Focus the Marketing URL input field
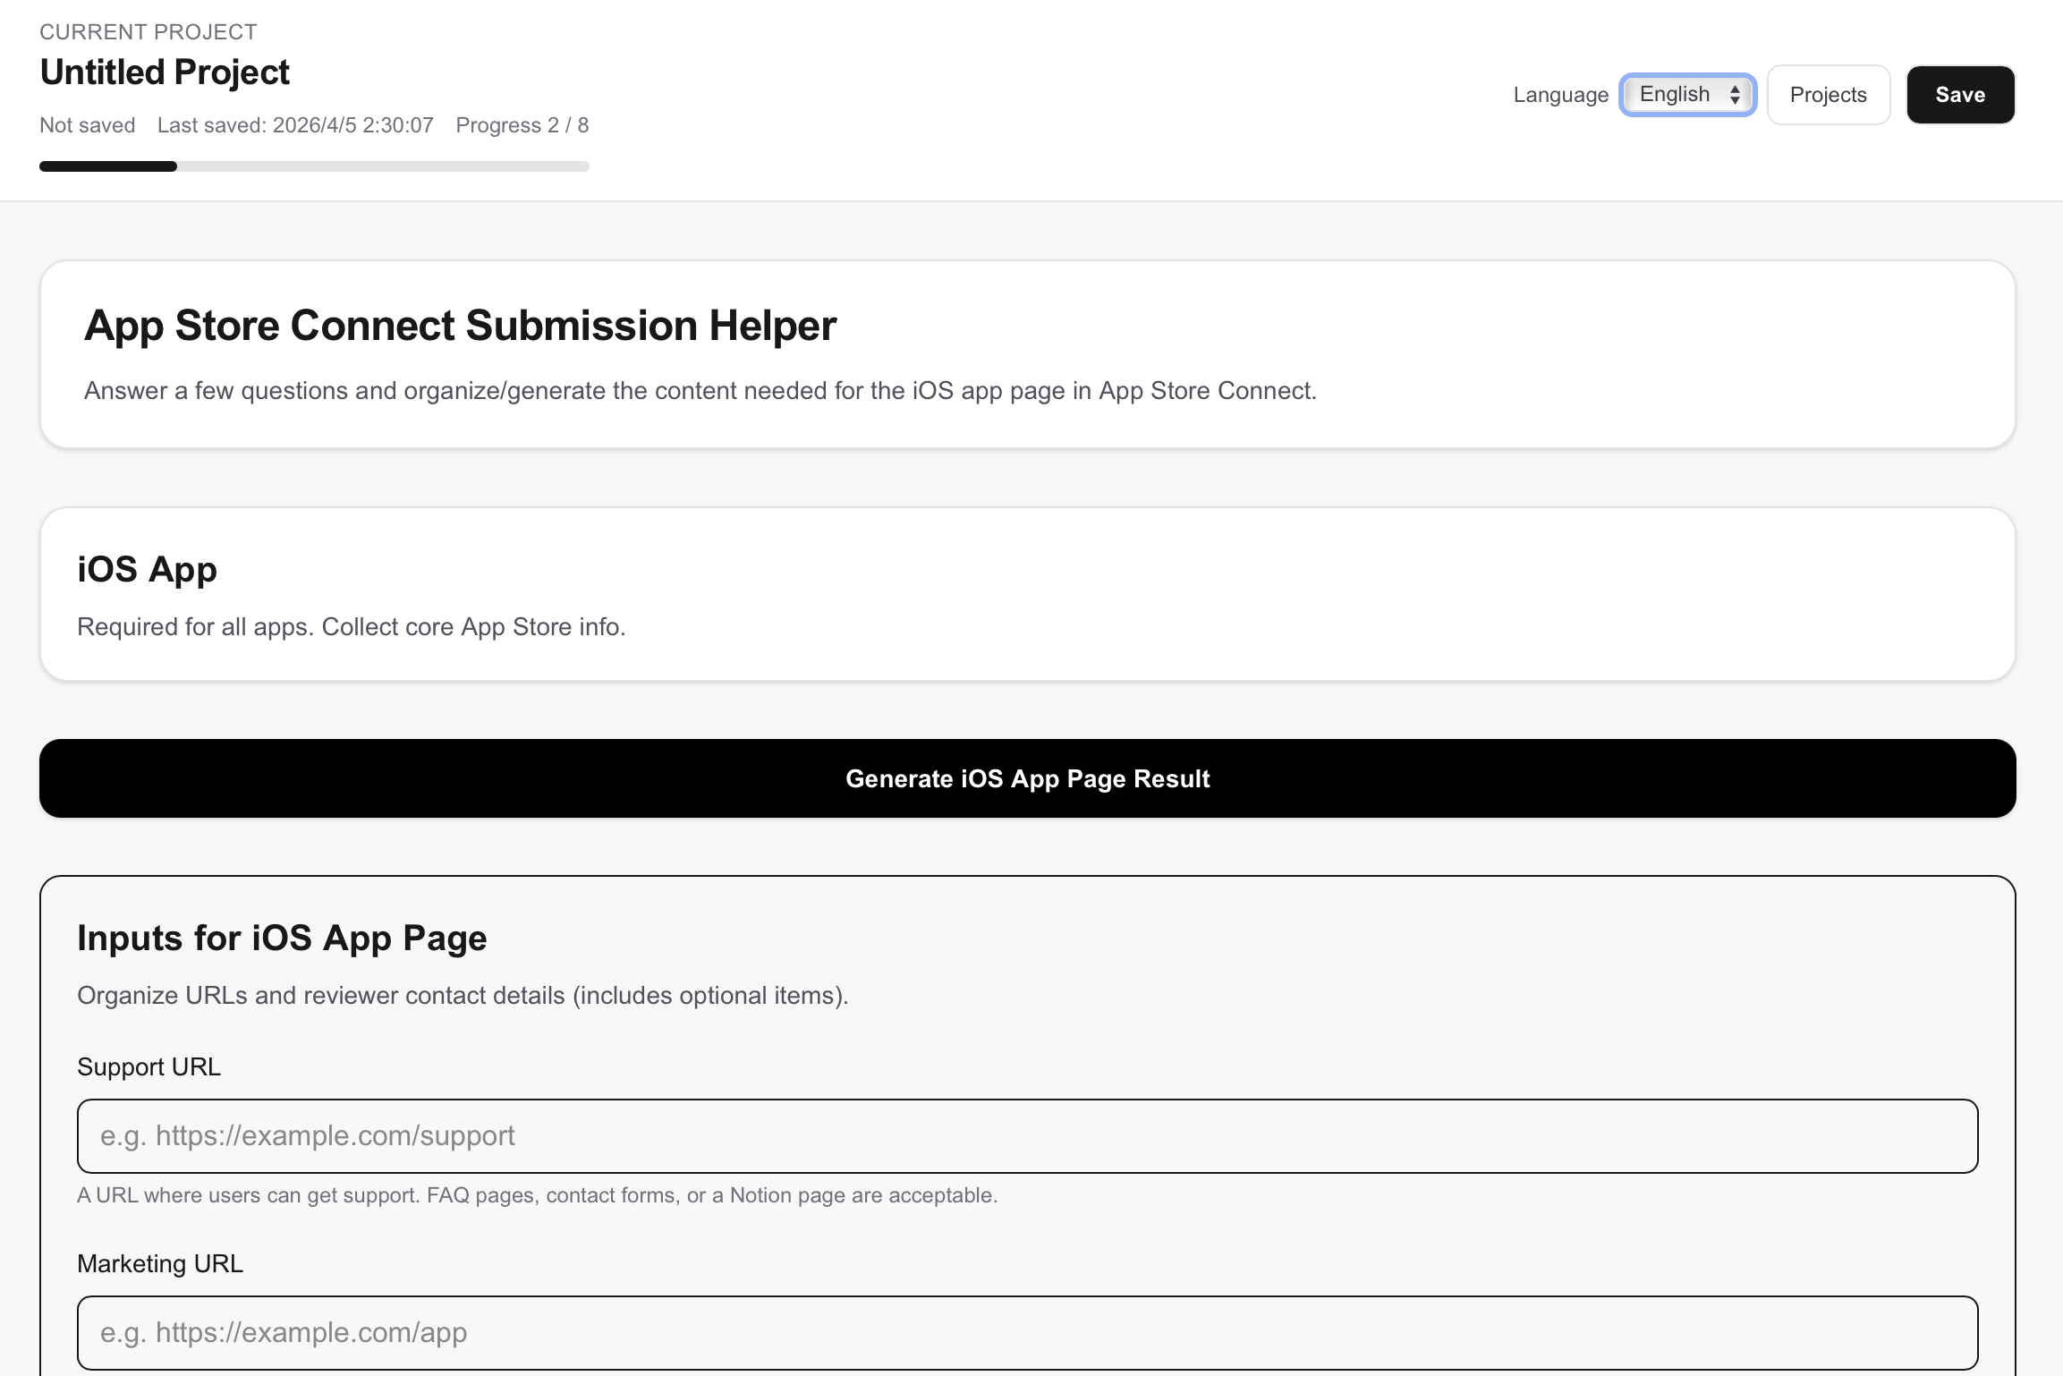 (1027, 1332)
